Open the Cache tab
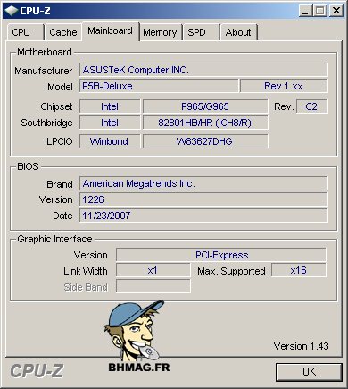Screen dimensions: 348x389 [x=63, y=32]
